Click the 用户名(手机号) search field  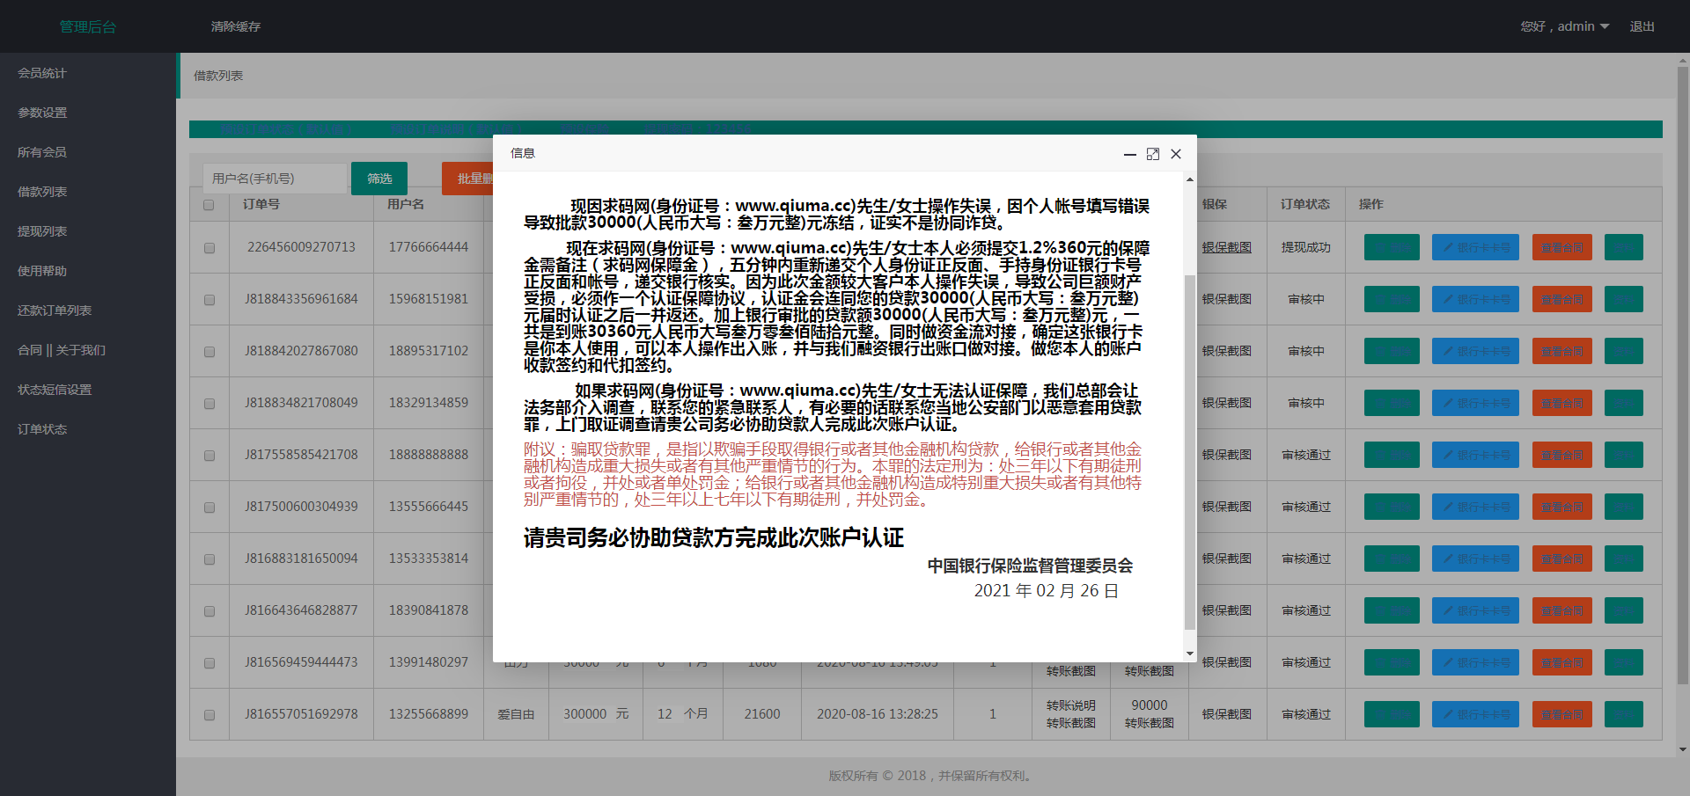(x=275, y=179)
